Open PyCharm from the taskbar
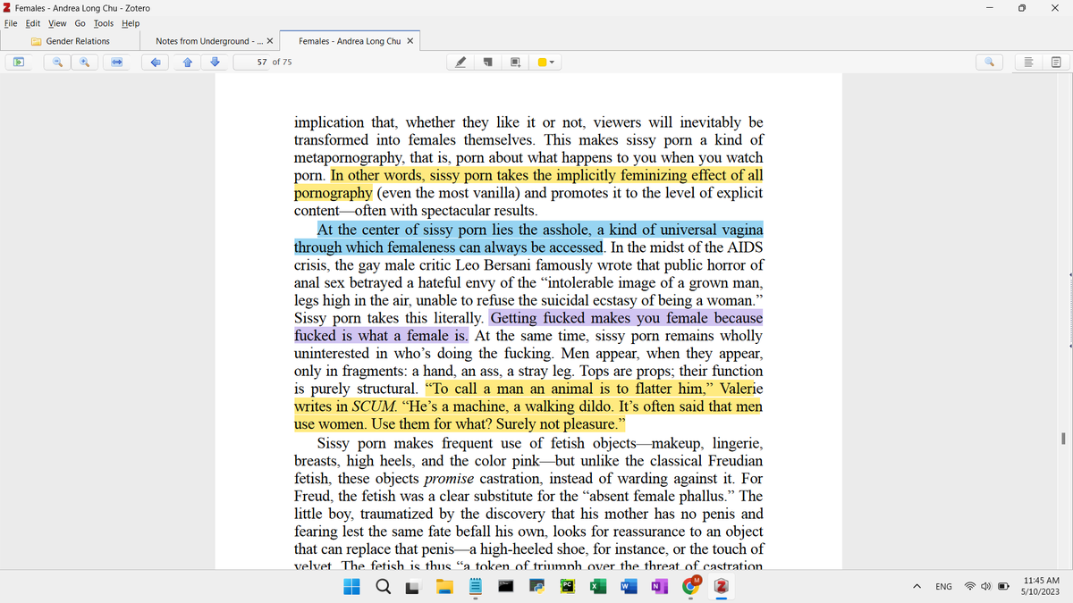Screen dimensions: 1073x603 pos(567,587)
